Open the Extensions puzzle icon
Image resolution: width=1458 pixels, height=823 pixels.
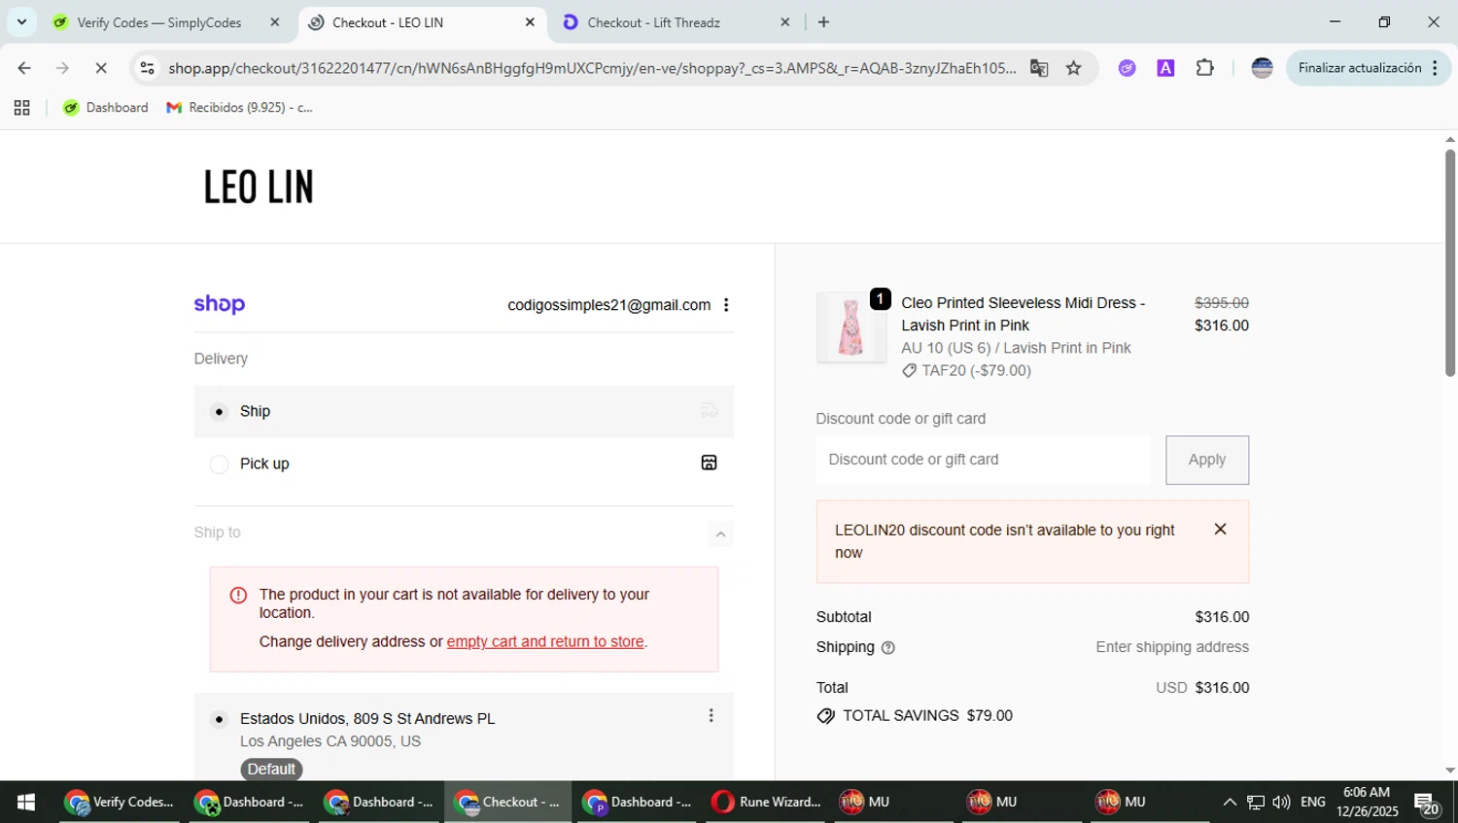point(1204,68)
